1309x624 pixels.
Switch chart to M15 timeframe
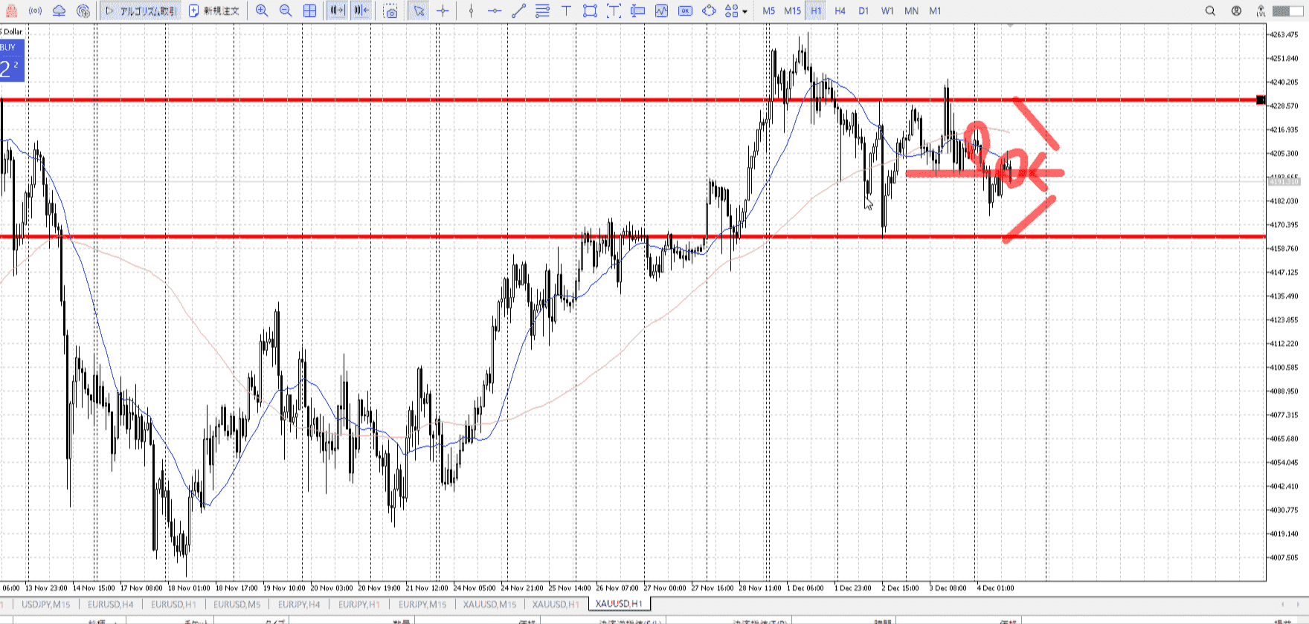pos(792,11)
